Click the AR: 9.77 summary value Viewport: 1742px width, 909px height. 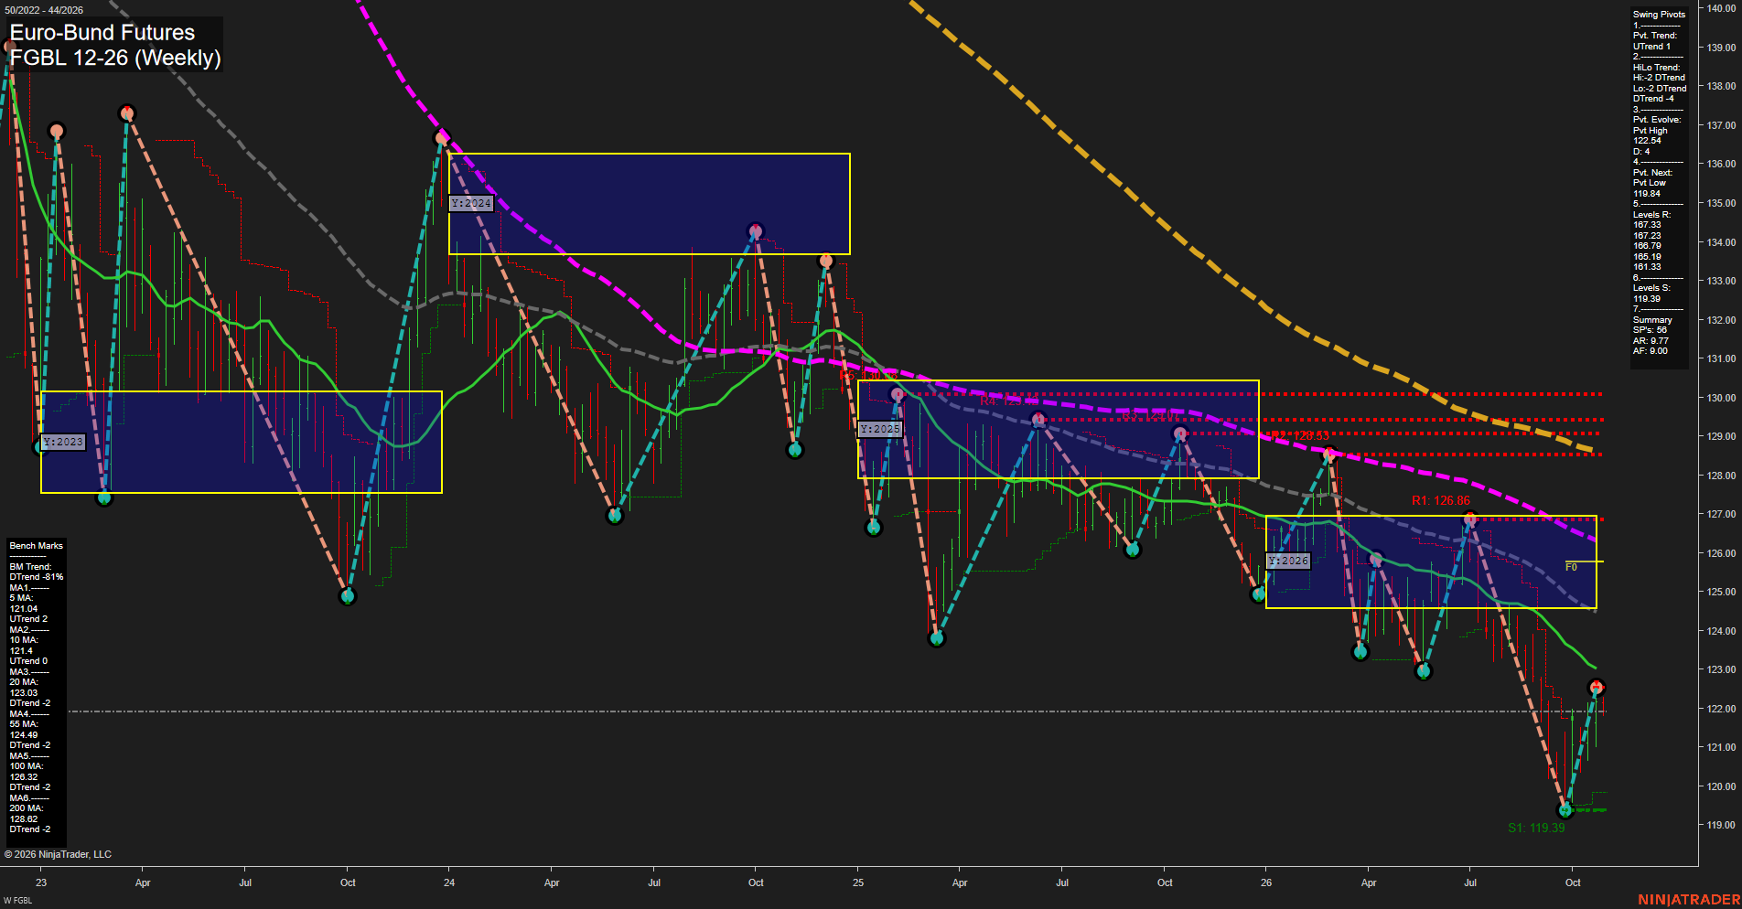[x=1651, y=340]
